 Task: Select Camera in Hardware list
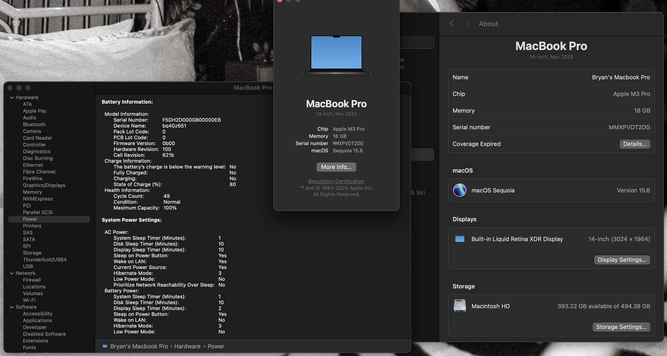point(32,131)
